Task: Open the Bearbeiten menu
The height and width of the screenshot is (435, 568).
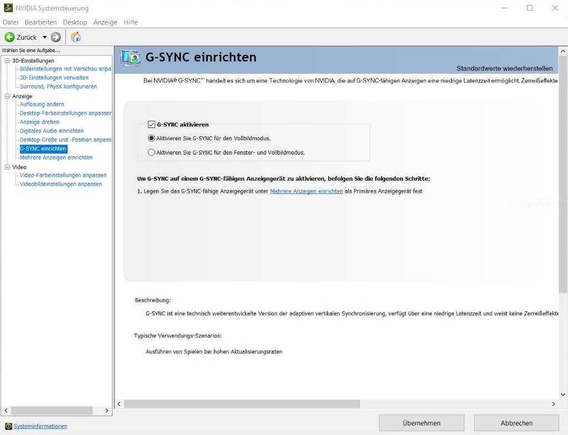Action: point(40,22)
